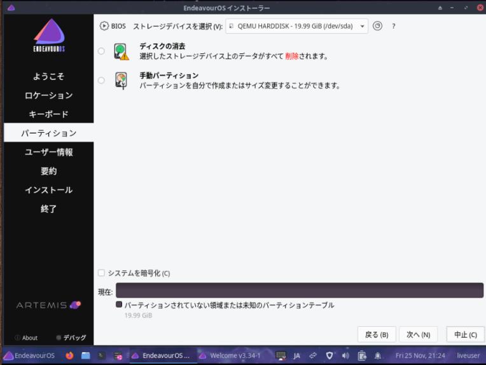486x365 pixels.
Task: Open the liveuser menu in taskbar
Action: (x=468, y=355)
